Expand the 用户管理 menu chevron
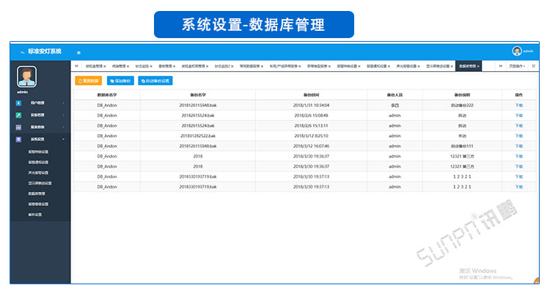 point(64,103)
